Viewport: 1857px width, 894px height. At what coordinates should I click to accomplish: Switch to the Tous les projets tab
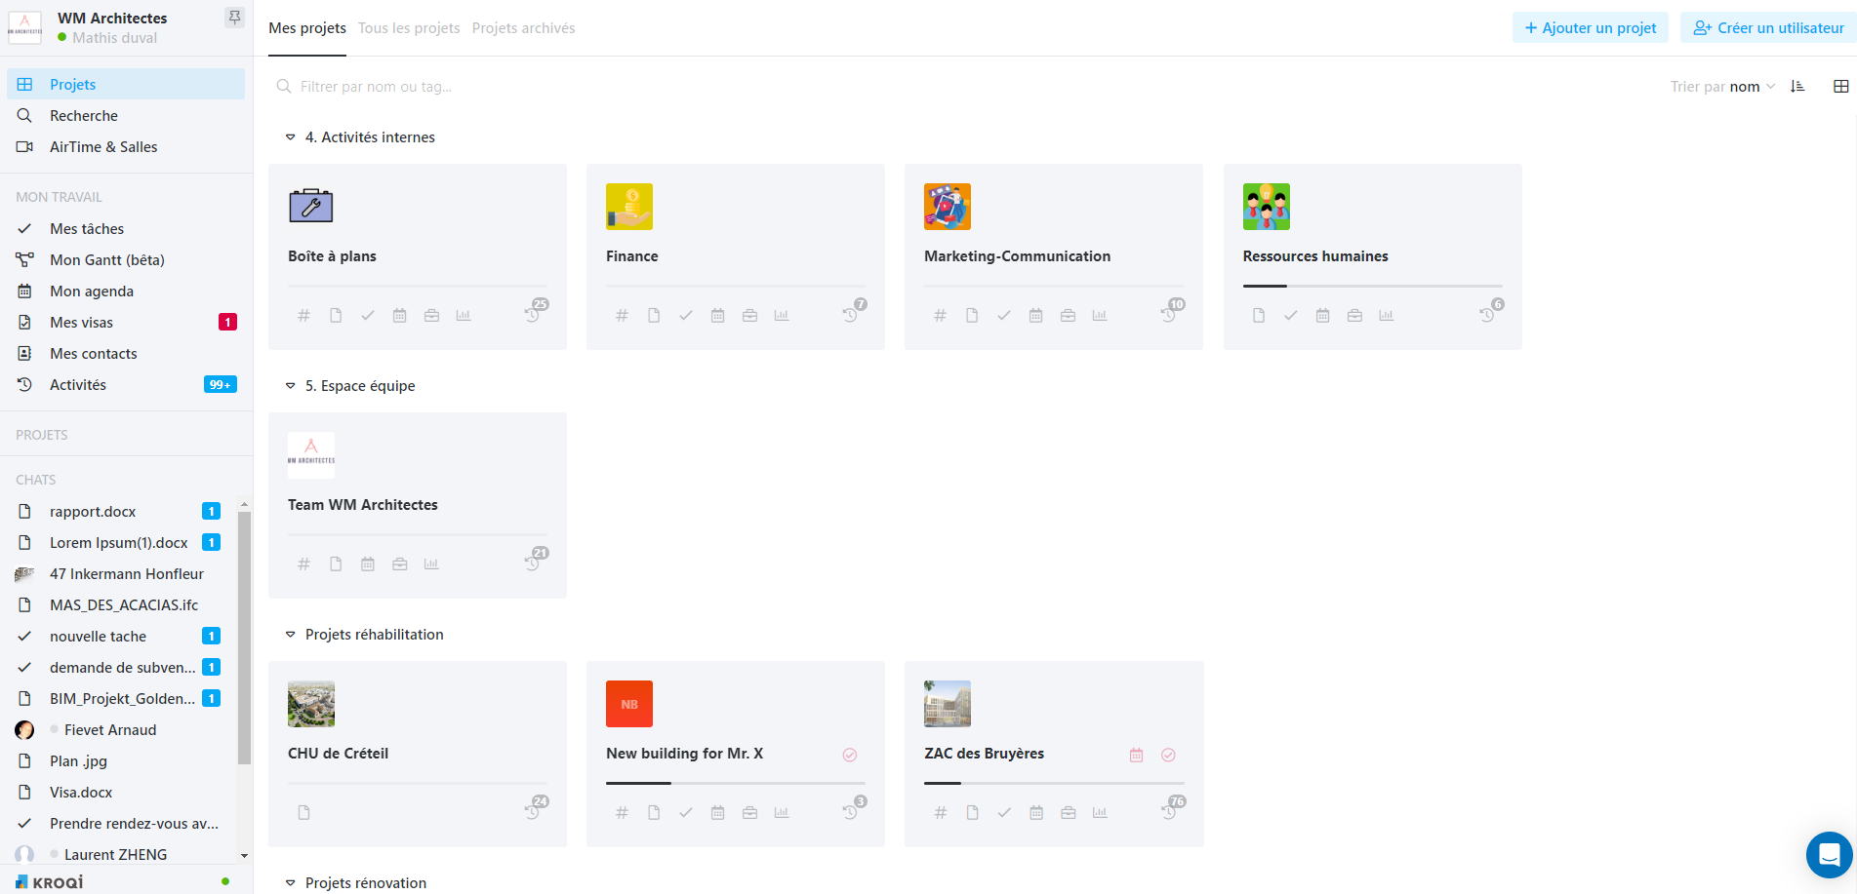point(409,28)
